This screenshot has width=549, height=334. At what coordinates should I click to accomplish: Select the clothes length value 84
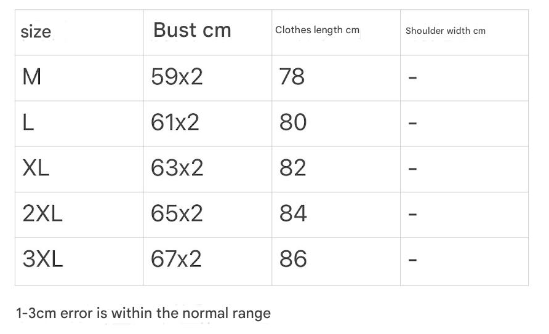coord(292,213)
